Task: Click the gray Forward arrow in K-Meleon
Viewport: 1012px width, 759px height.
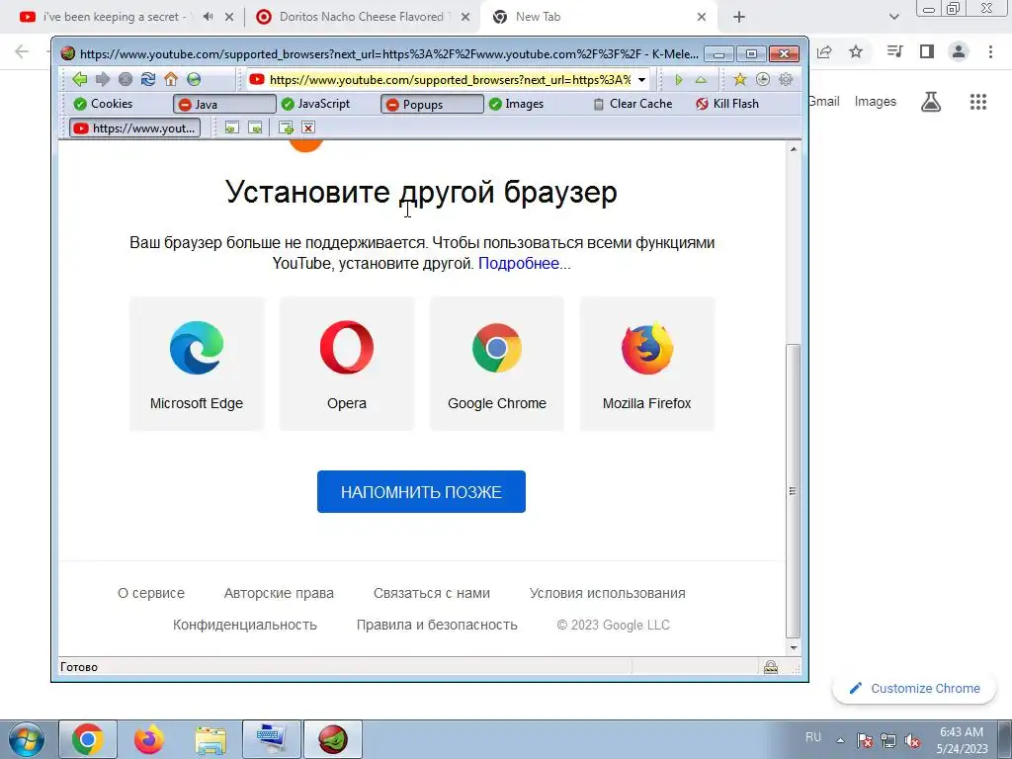Action: [103, 79]
